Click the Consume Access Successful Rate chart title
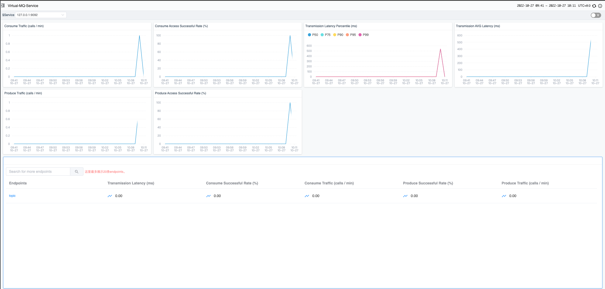The height and width of the screenshot is (289, 605). point(181,26)
